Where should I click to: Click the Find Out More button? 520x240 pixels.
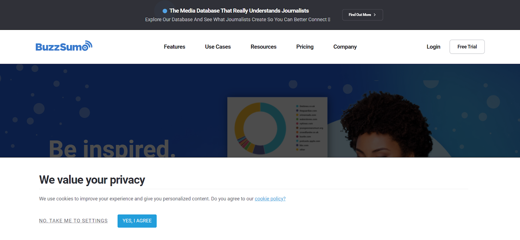(362, 15)
